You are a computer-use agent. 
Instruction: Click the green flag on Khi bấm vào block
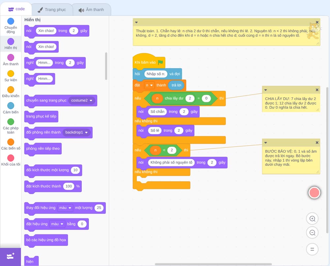pyautogui.click(x=161, y=62)
